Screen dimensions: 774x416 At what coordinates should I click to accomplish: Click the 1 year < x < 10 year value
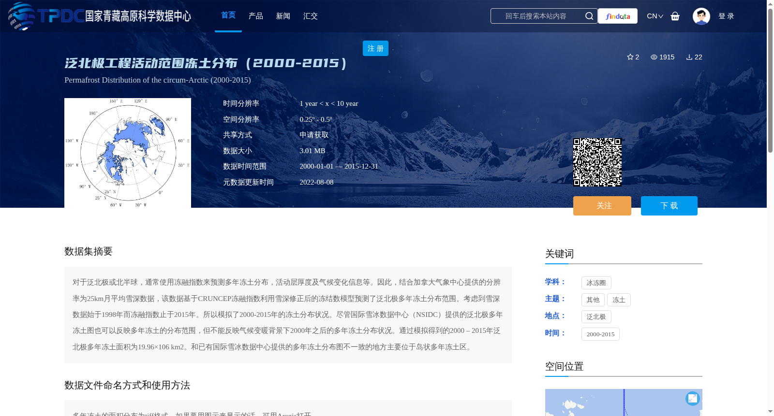pos(329,103)
